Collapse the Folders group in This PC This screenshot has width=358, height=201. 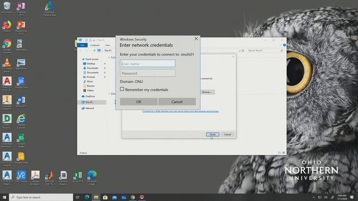click(109, 58)
